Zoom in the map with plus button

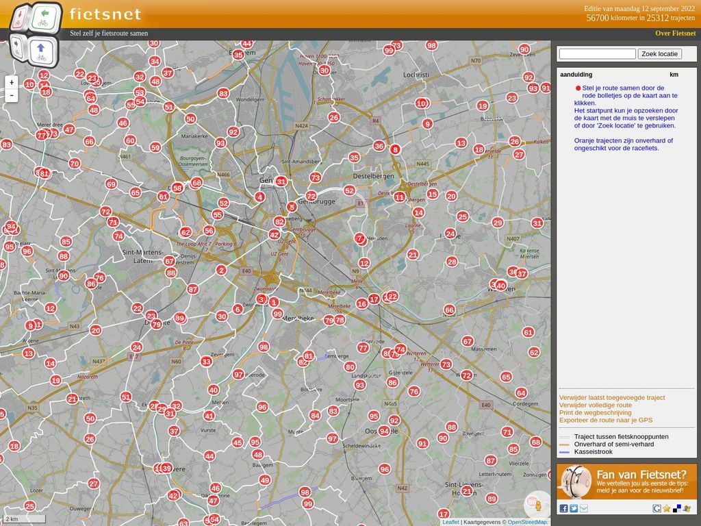click(x=12, y=82)
